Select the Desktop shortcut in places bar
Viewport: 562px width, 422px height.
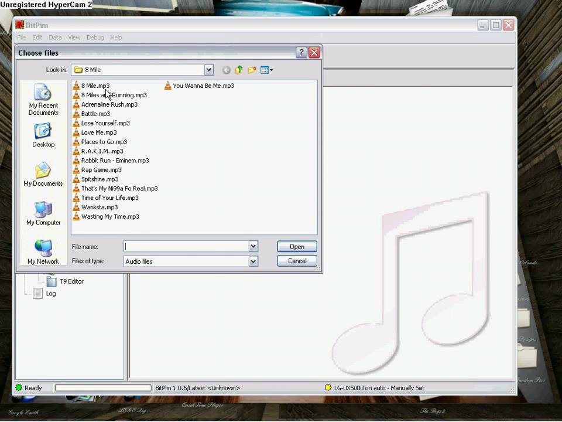(x=43, y=135)
